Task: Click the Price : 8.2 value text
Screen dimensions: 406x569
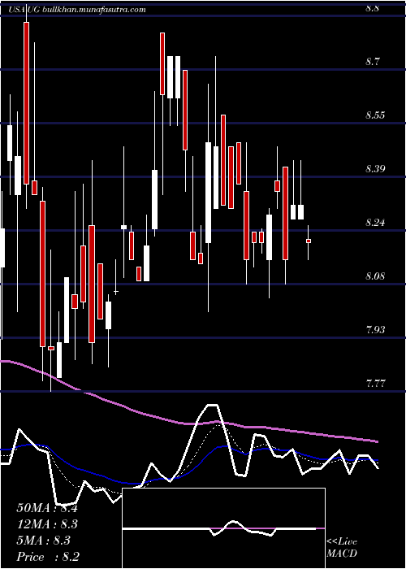Action: pyautogui.click(x=48, y=557)
